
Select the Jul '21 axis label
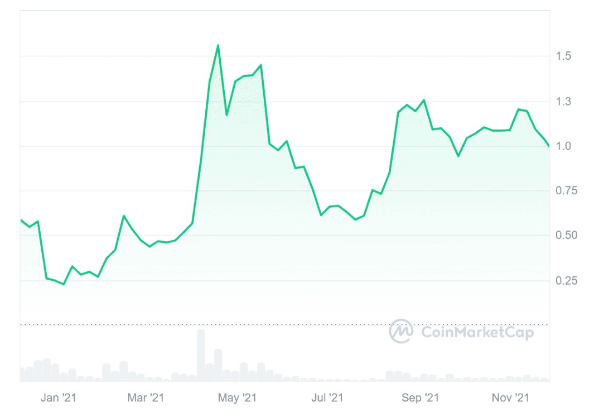[327, 397]
